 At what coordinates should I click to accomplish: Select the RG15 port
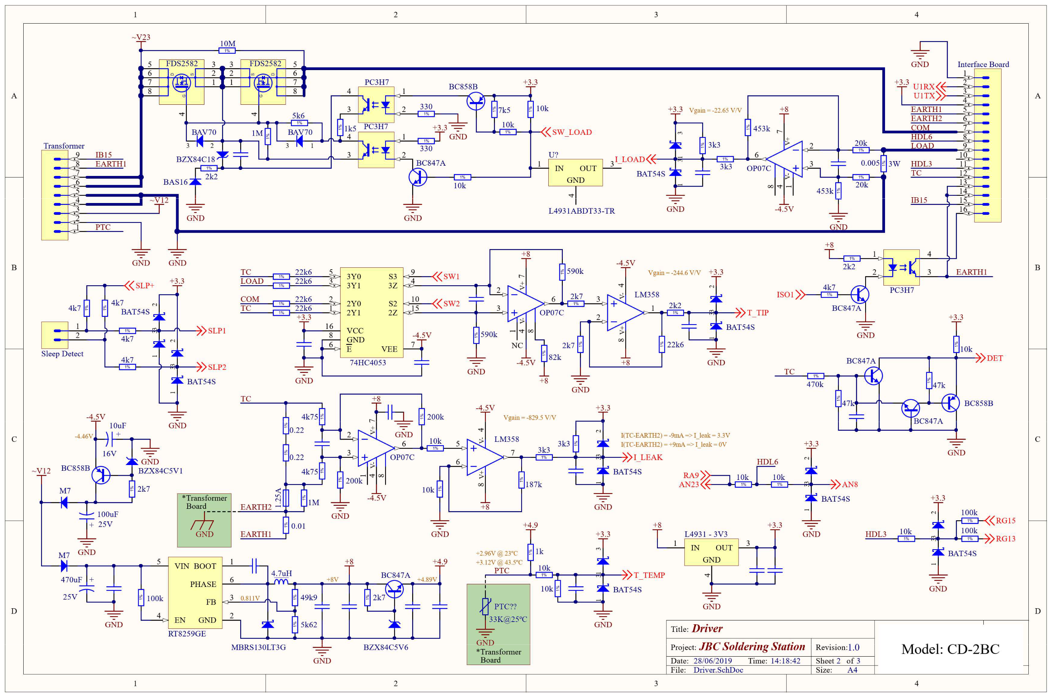coord(1001,520)
